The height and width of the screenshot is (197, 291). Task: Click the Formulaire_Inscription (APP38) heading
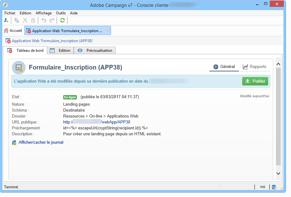coord(75,67)
